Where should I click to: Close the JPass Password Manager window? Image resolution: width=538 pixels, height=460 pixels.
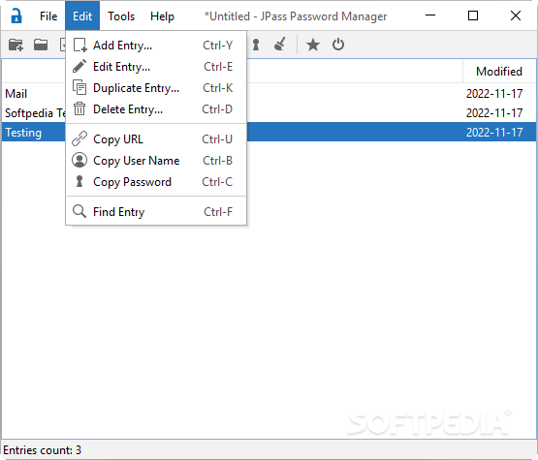click(516, 15)
